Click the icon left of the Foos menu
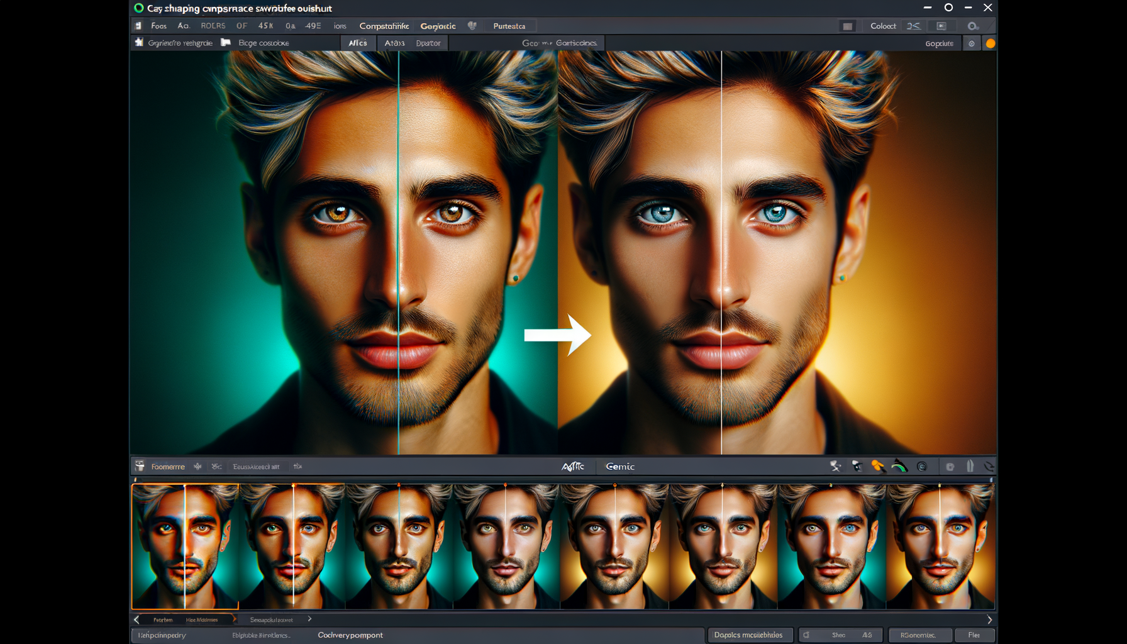The height and width of the screenshot is (644, 1127). (138, 26)
